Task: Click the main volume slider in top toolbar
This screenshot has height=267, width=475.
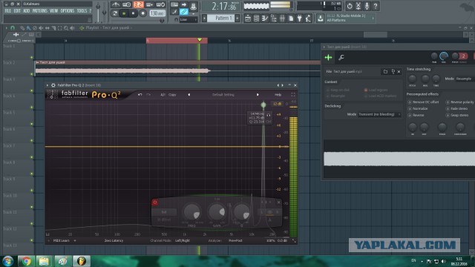Action: [x=98, y=12]
